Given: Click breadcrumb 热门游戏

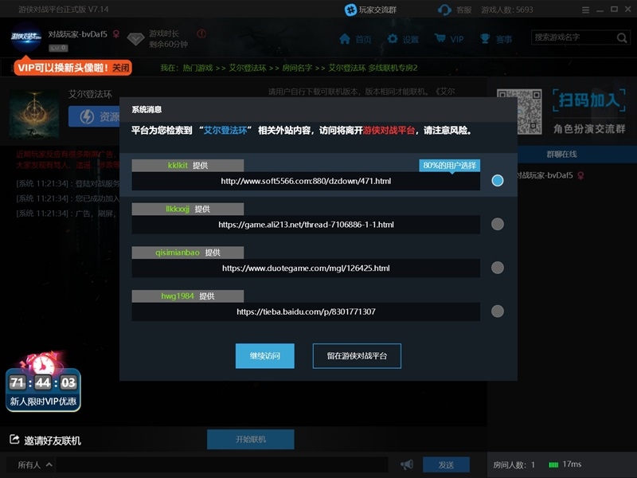Looking at the screenshot, I should pyautogui.click(x=197, y=68).
